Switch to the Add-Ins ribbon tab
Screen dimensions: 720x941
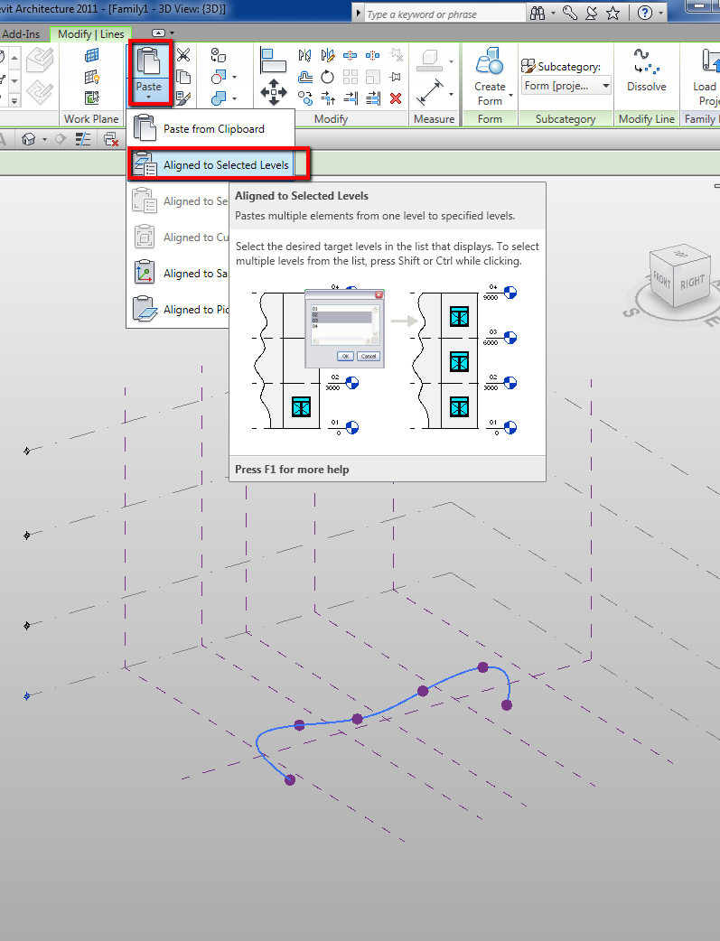click(21, 34)
